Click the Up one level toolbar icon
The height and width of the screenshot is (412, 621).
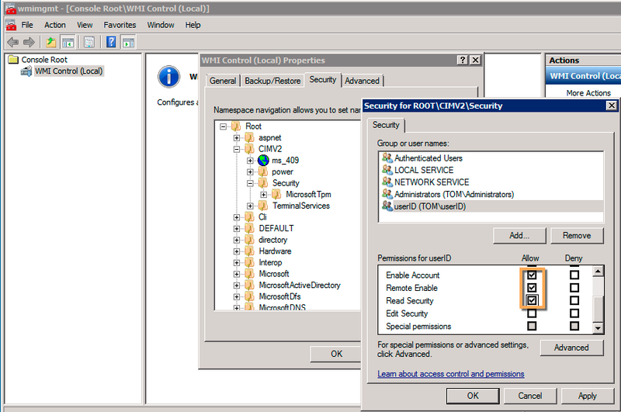pos(50,42)
